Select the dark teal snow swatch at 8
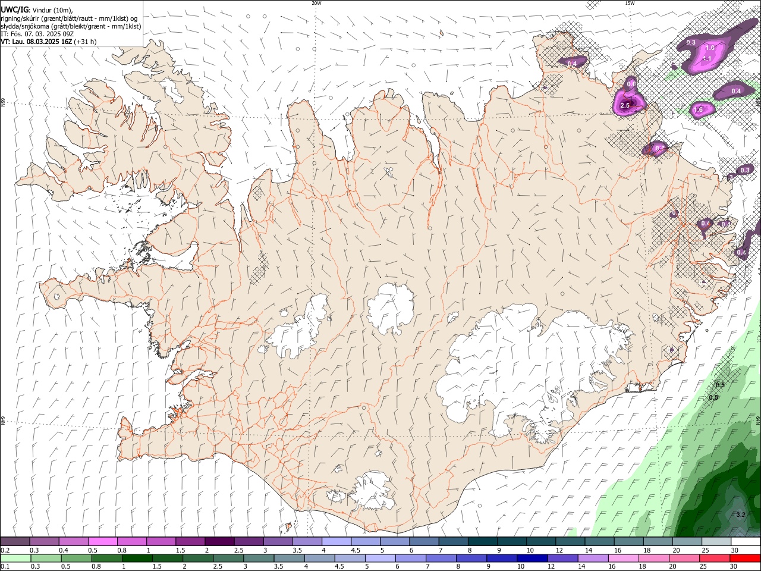 (482, 542)
